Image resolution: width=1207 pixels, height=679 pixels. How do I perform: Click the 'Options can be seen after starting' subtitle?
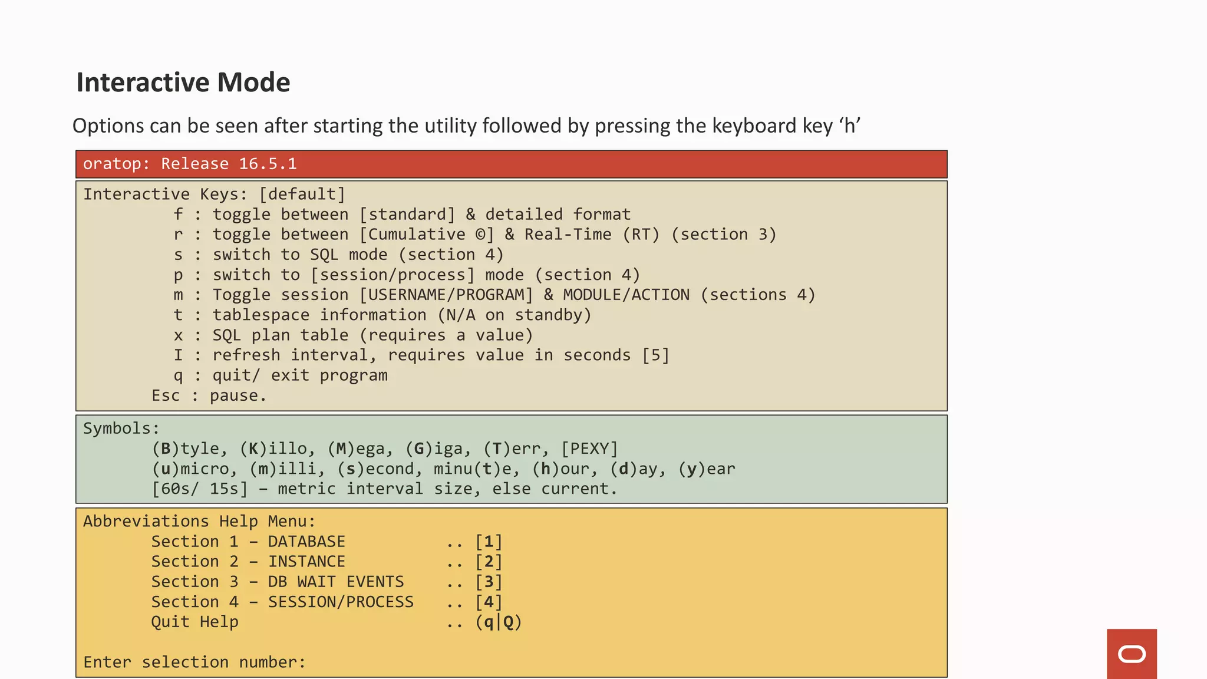[466, 126]
